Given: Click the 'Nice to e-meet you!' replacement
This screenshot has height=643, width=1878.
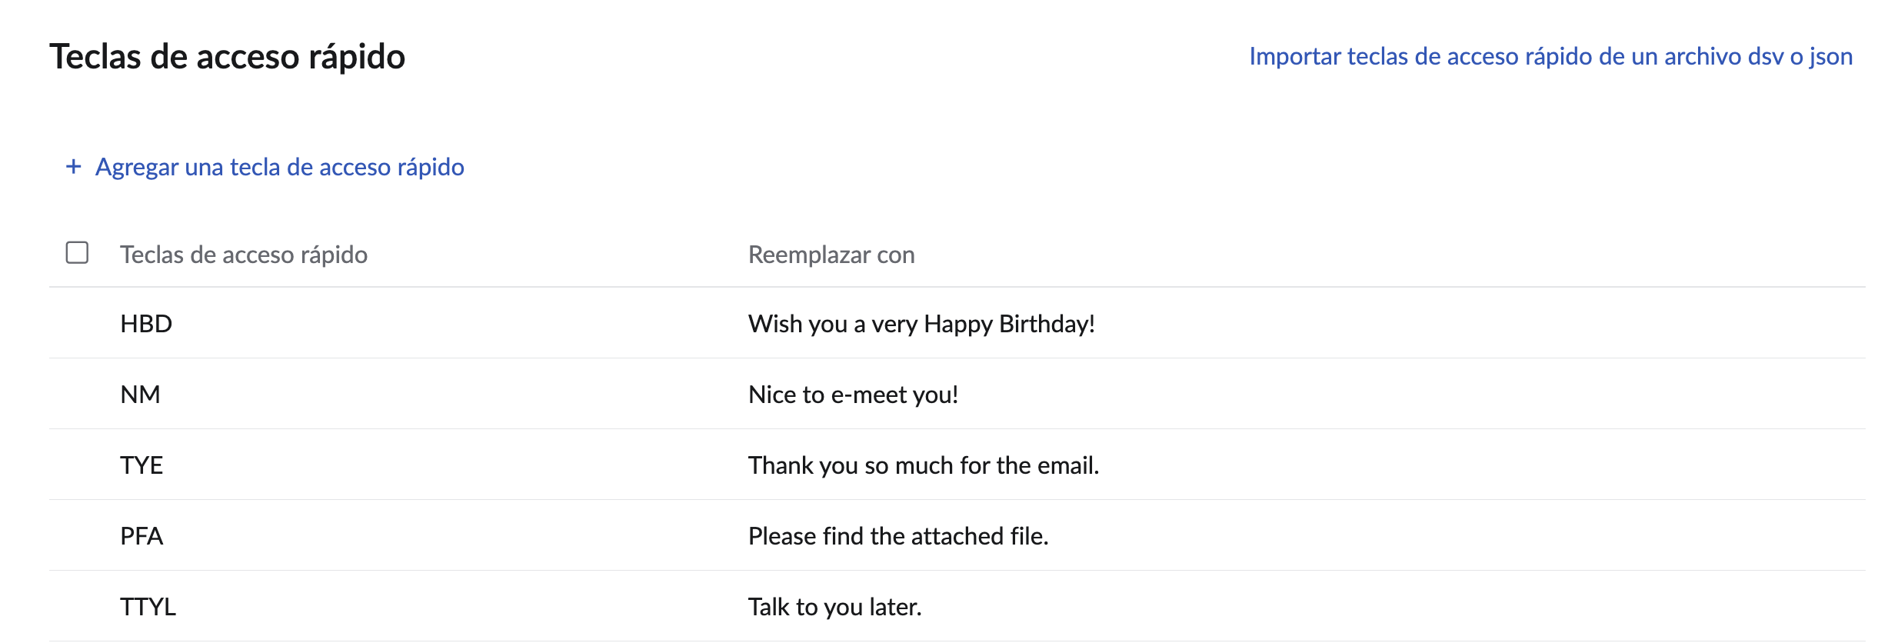Looking at the screenshot, I should (853, 395).
